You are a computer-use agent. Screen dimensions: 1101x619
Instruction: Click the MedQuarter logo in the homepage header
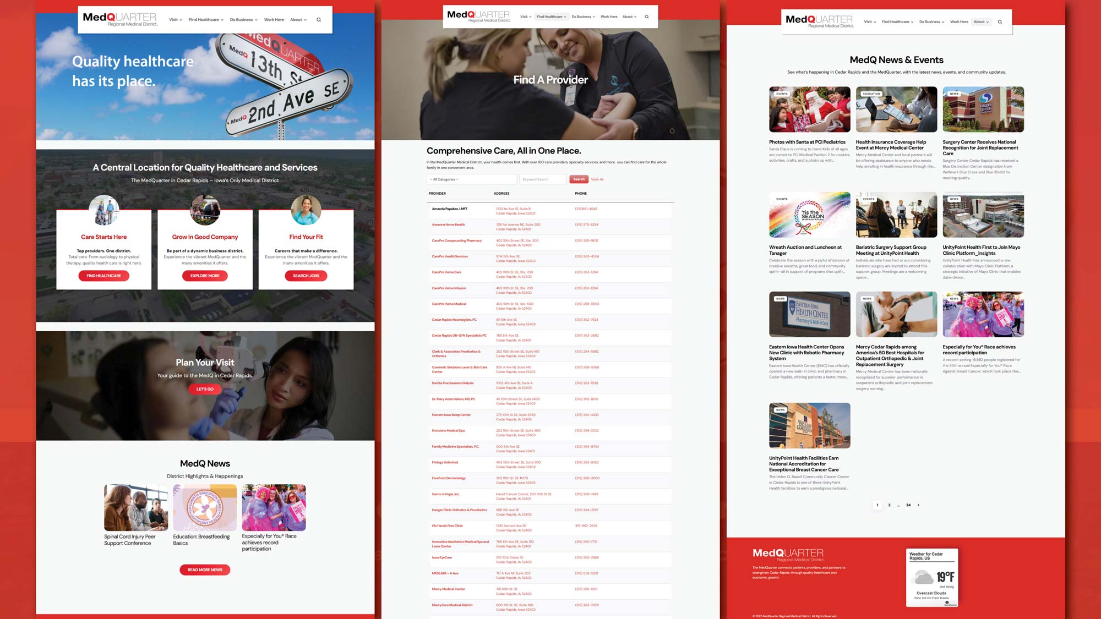118,18
